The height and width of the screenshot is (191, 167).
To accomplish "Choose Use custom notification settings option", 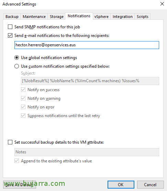I will tap(16, 66).
